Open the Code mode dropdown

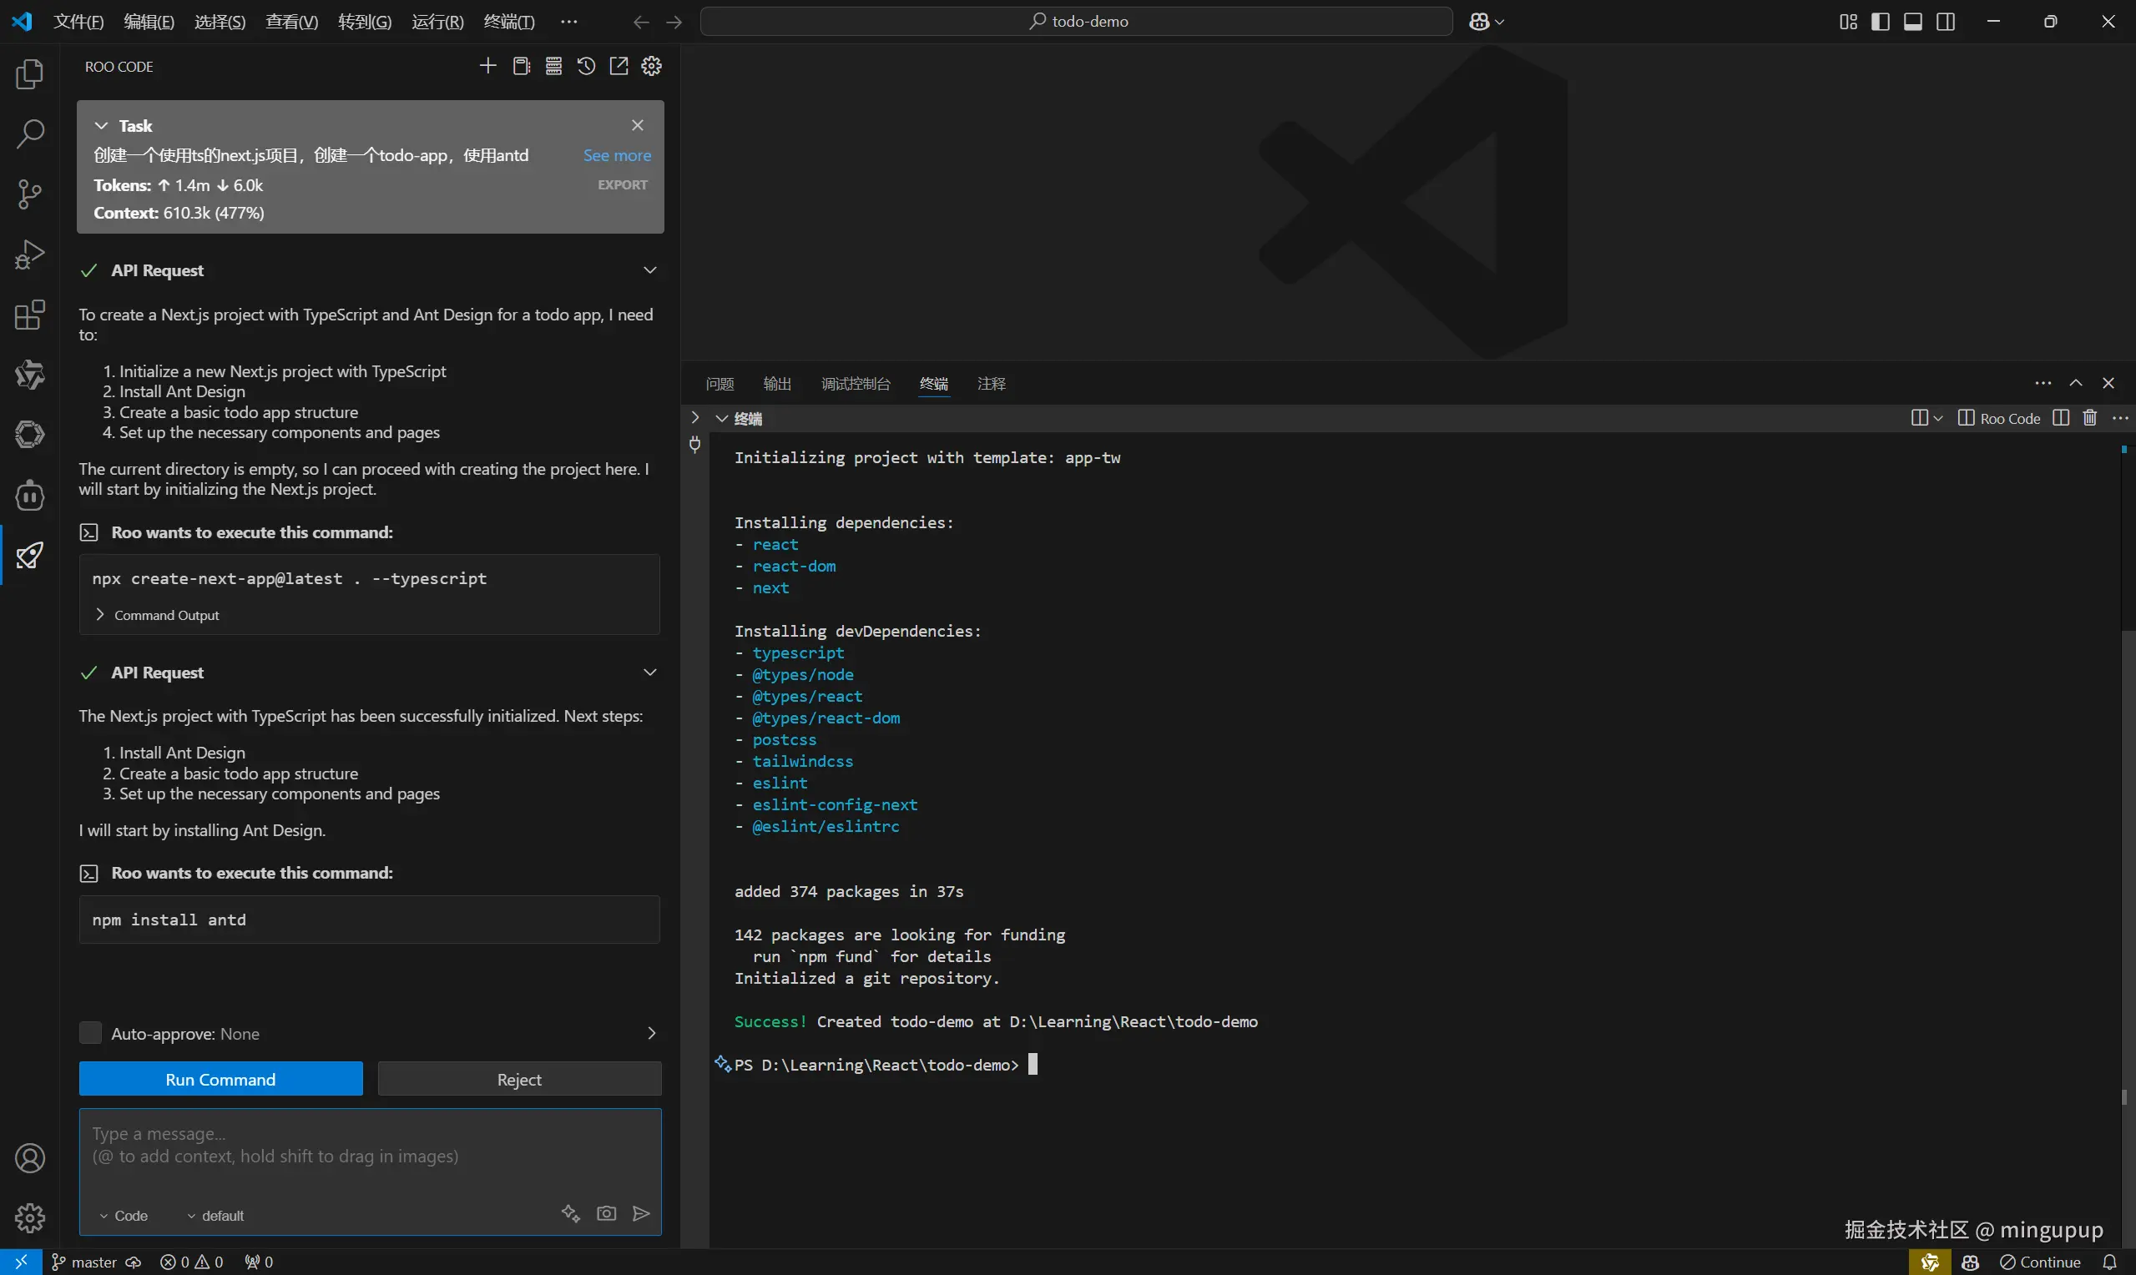124,1216
